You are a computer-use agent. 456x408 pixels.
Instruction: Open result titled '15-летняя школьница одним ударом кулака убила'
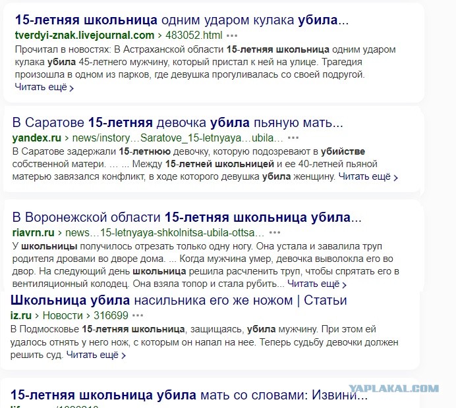pos(182,20)
